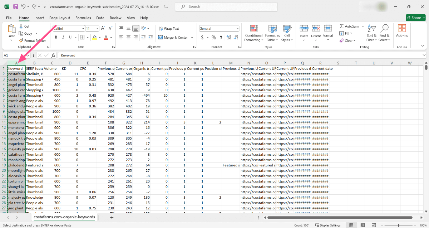Toggle italic formatting
Screen dimensions: 429x228
(63, 37)
